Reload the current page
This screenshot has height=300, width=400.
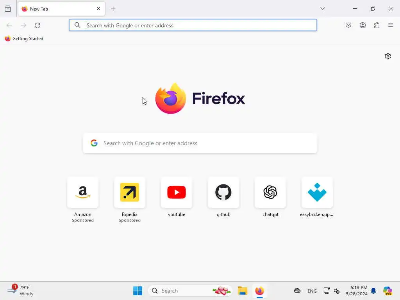37,25
